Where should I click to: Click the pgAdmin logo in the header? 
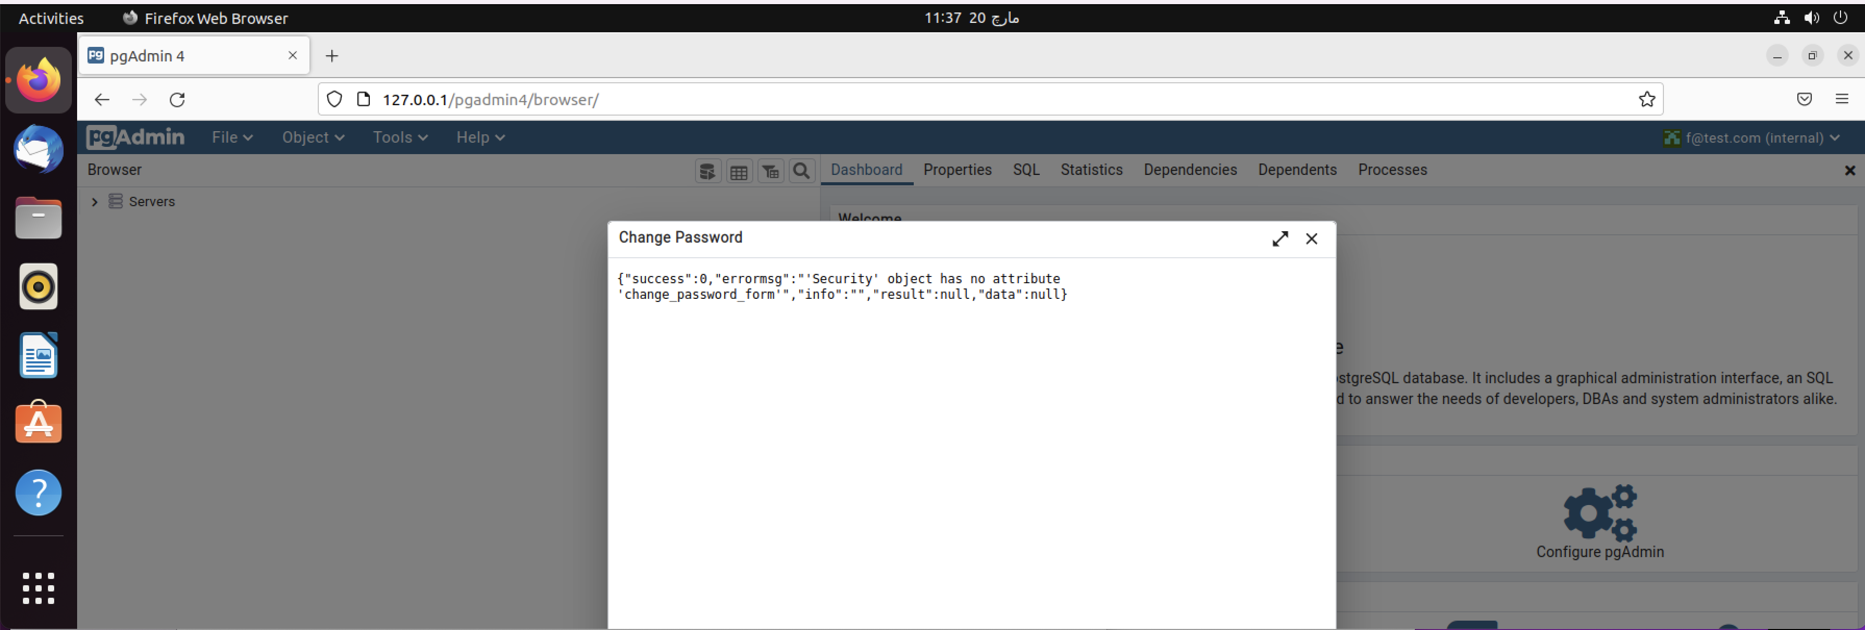[x=134, y=137]
